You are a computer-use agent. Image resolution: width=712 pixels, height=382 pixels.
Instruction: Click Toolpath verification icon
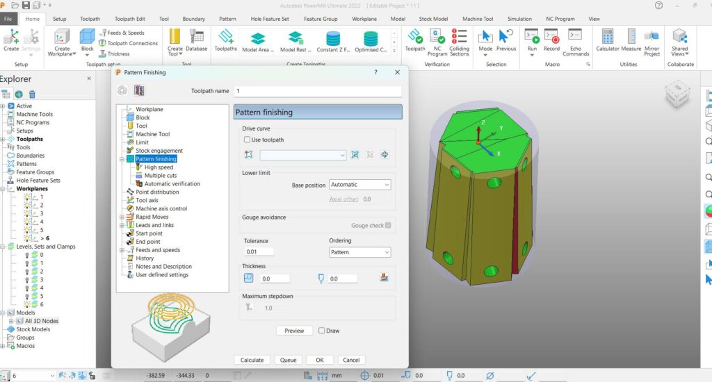[415, 40]
